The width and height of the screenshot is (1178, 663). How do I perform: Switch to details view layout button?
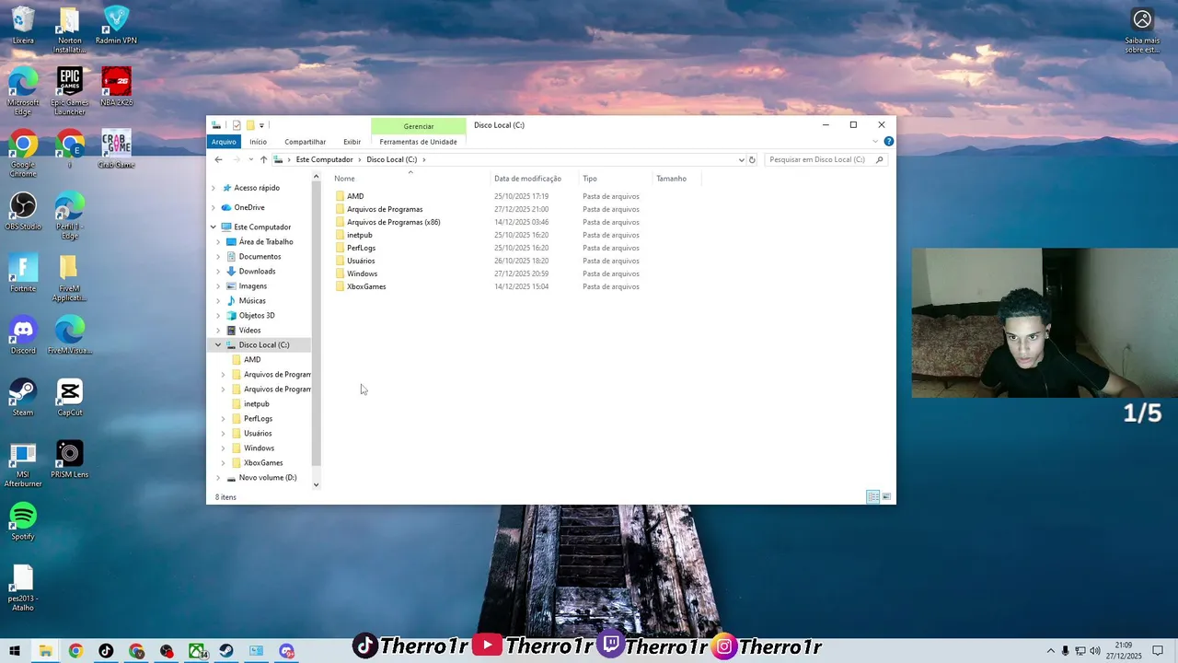pos(872,497)
